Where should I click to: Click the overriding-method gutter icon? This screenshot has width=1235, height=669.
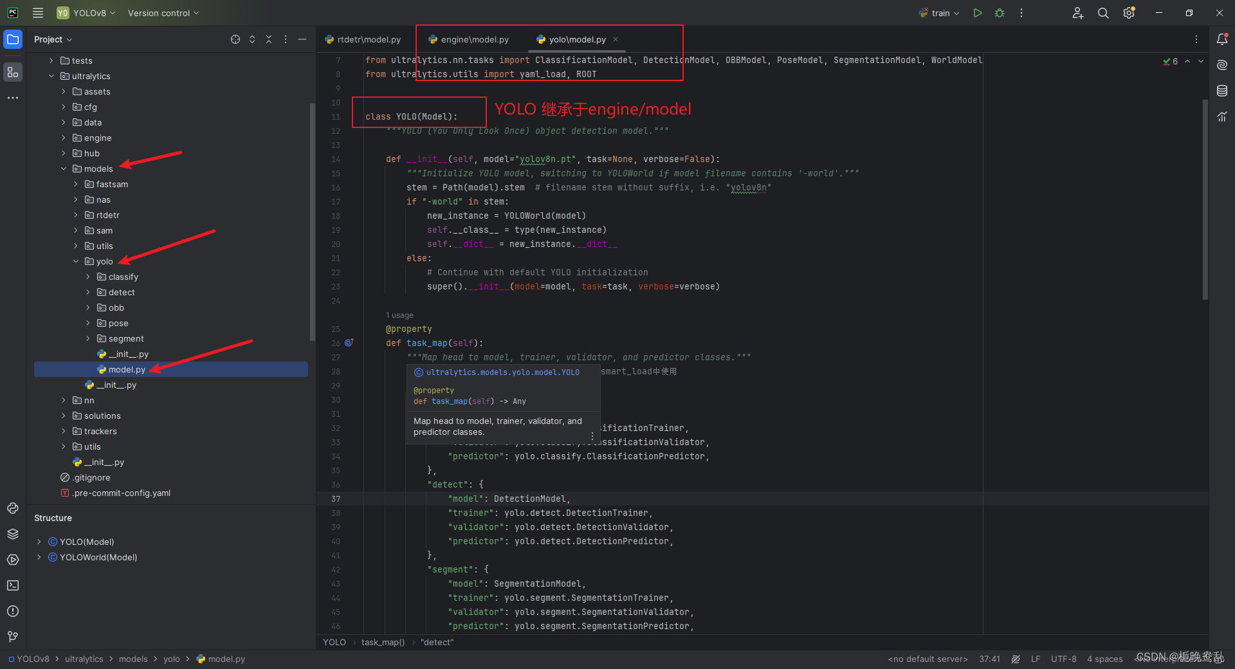[x=349, y=343]
